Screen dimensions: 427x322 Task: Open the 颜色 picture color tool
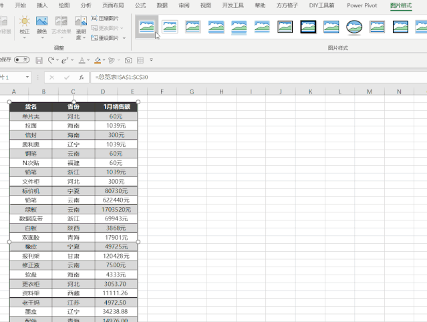pos(41,28)
